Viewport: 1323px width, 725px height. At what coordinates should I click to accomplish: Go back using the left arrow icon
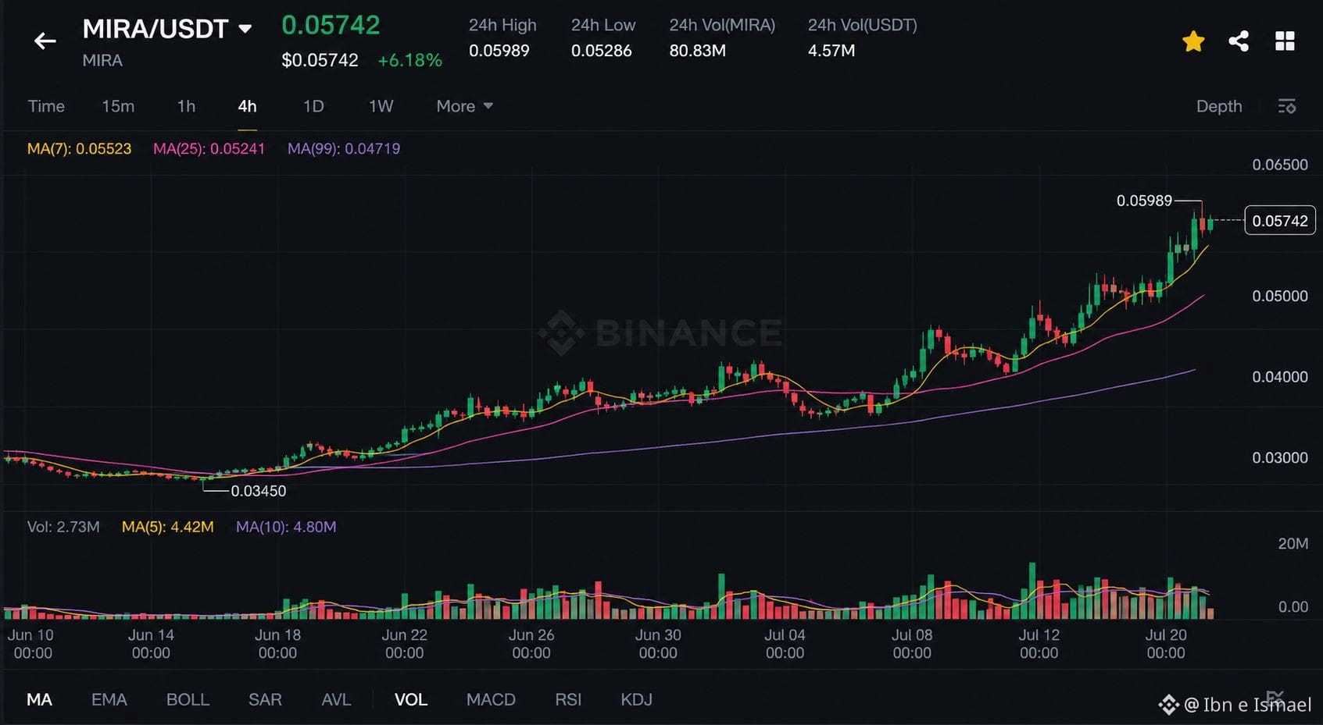coord(45,41)
